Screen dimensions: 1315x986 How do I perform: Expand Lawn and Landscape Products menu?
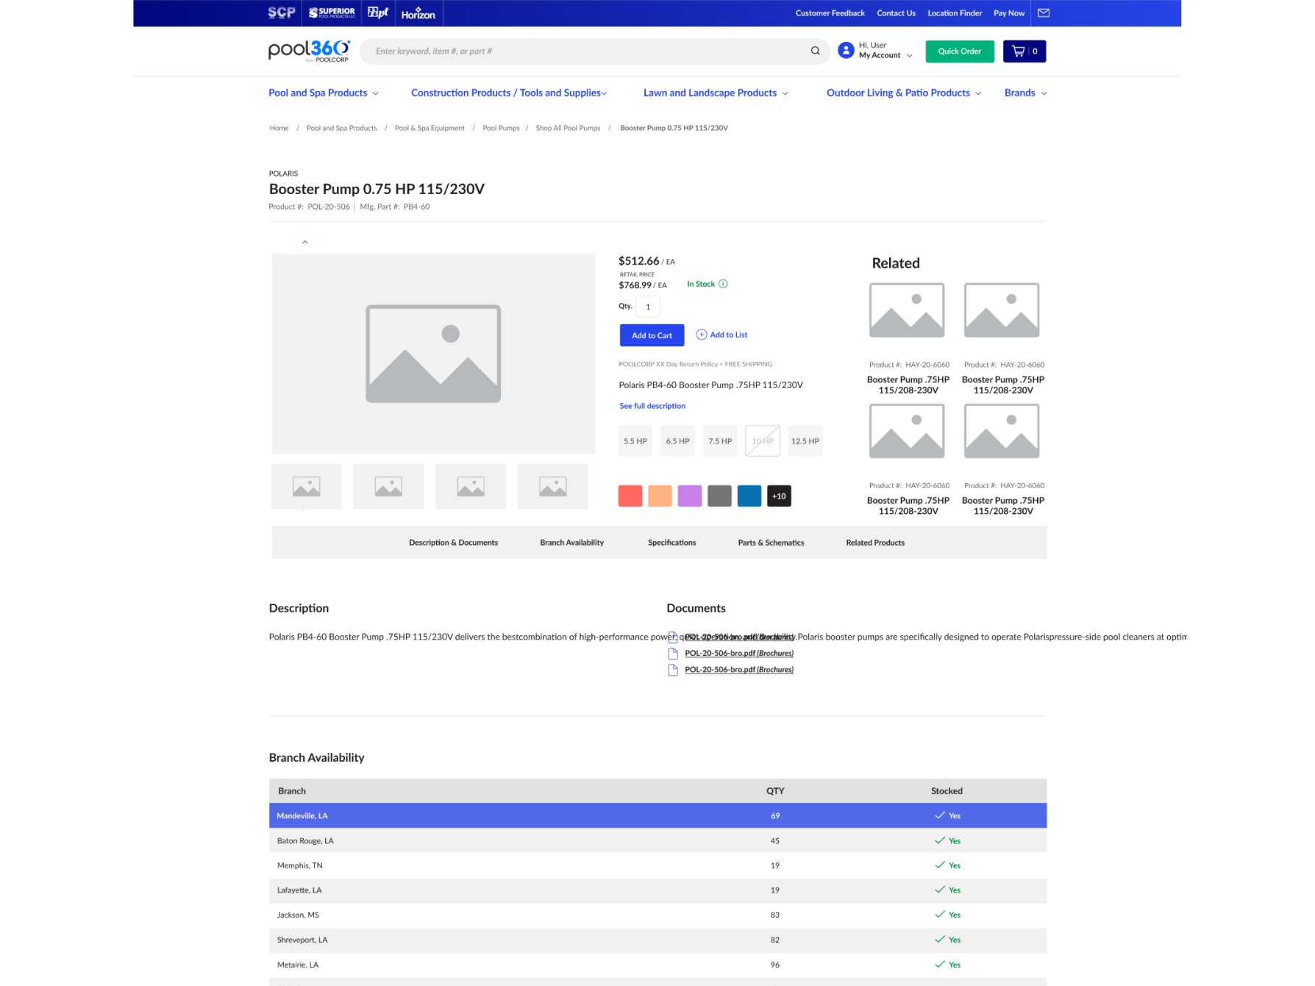[716, 93]
